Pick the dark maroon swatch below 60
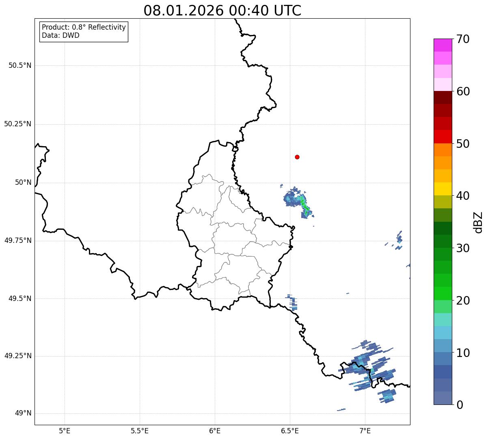The height and width of the screenshot is (439, 488). pyautogui.click(x=443, y=97)
